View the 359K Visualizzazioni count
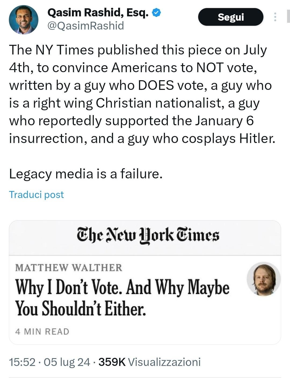 150,362
